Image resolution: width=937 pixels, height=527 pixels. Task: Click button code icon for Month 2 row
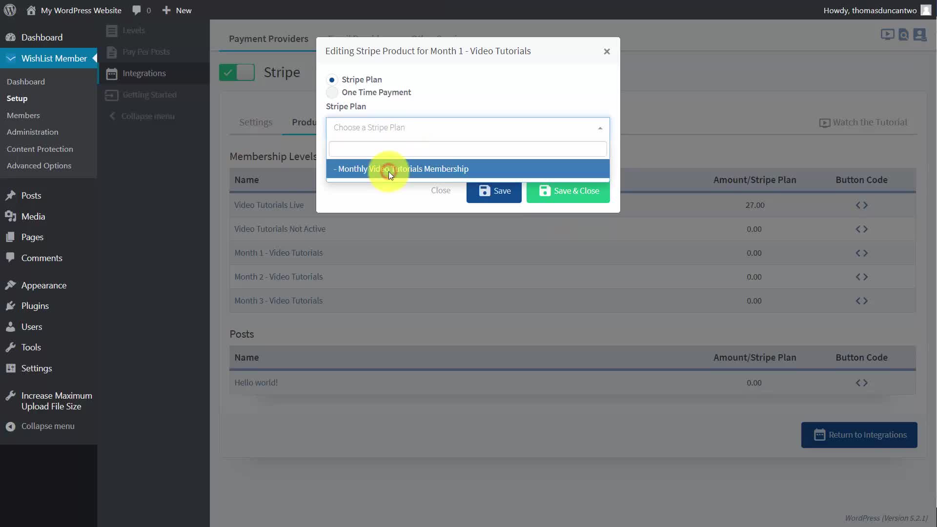861,277
